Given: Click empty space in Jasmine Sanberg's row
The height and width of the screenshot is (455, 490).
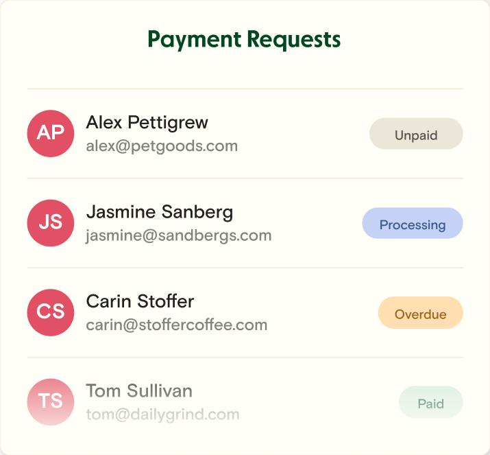Looking at the screenshot, I should (315, 224).
